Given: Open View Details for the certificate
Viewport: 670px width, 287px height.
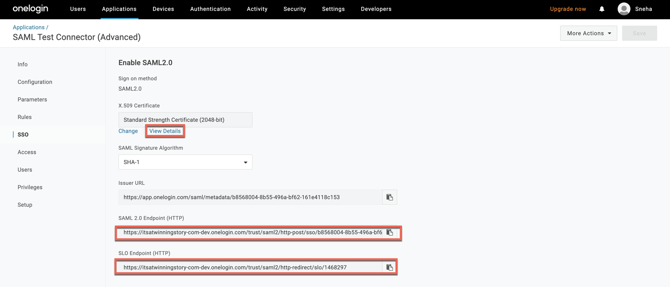Looking at the screenshot, I should point(165,131).
